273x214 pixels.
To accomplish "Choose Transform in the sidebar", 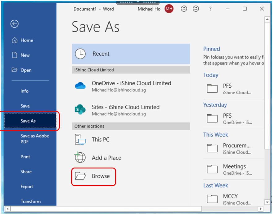I will point(30,201).
